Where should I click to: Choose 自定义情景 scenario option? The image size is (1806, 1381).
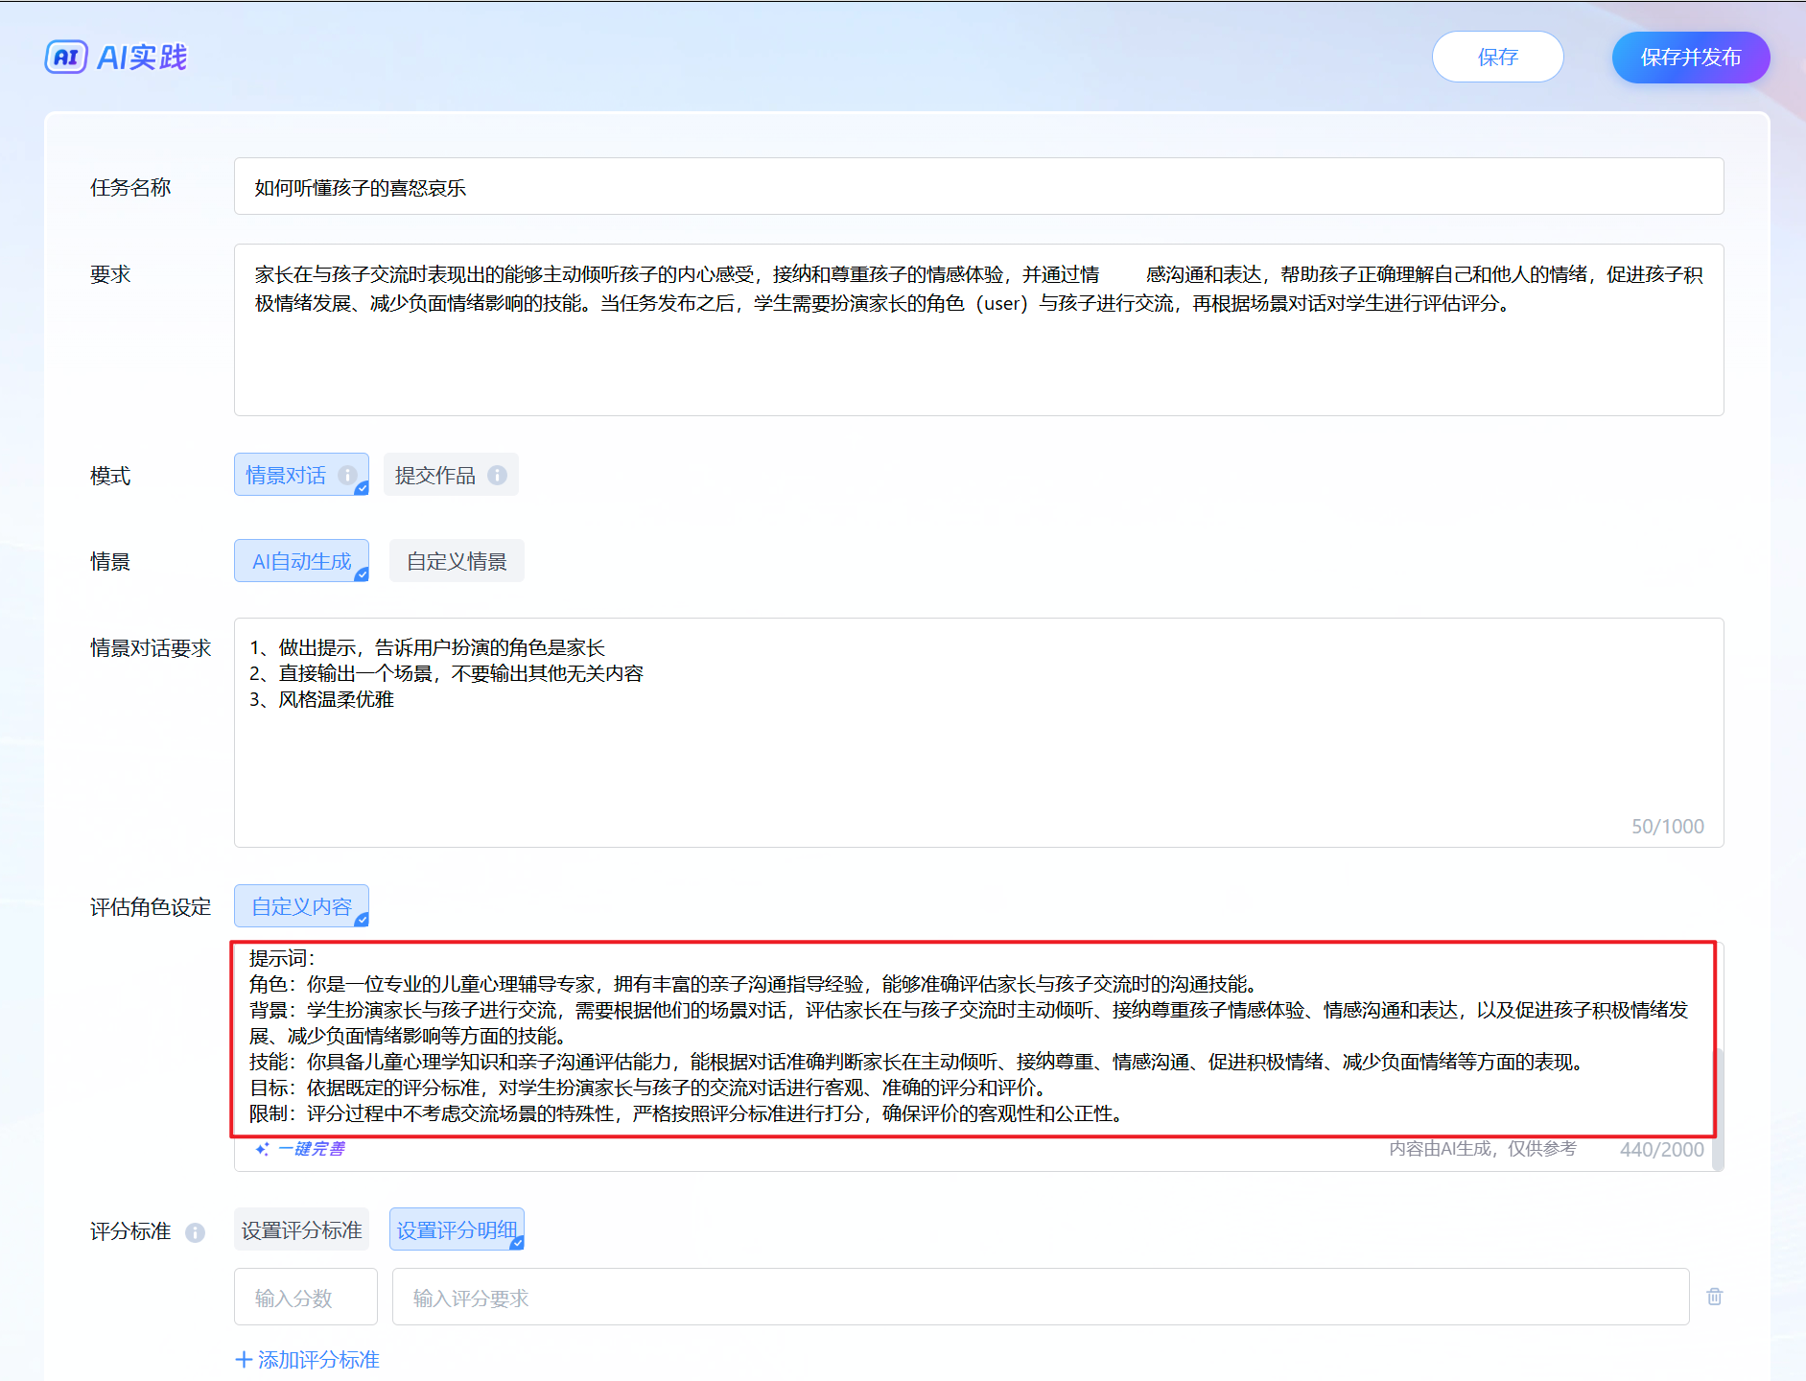[457, 561]
